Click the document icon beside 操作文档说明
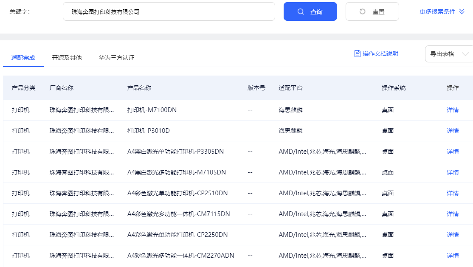 358,53
